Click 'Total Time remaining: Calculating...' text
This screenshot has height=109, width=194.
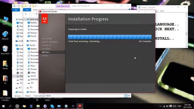tap(85, 41)
